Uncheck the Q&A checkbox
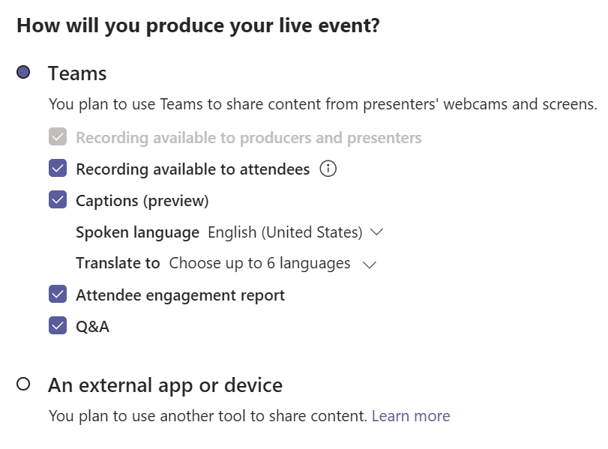Viewport: 608px width, 449px height. [58, 326]
